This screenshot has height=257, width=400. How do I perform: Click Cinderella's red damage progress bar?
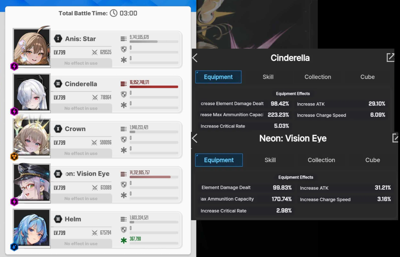click(x=154, y=87)
